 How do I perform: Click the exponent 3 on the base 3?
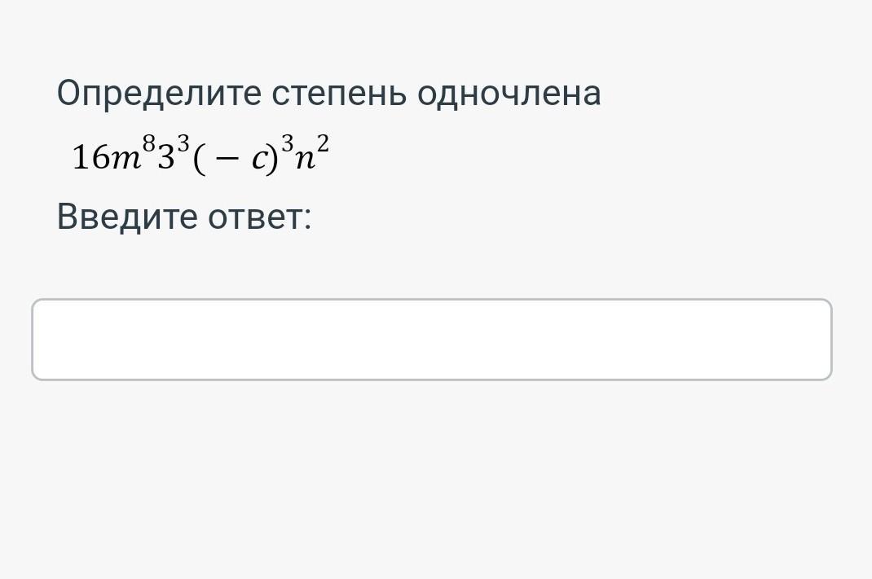183,144
